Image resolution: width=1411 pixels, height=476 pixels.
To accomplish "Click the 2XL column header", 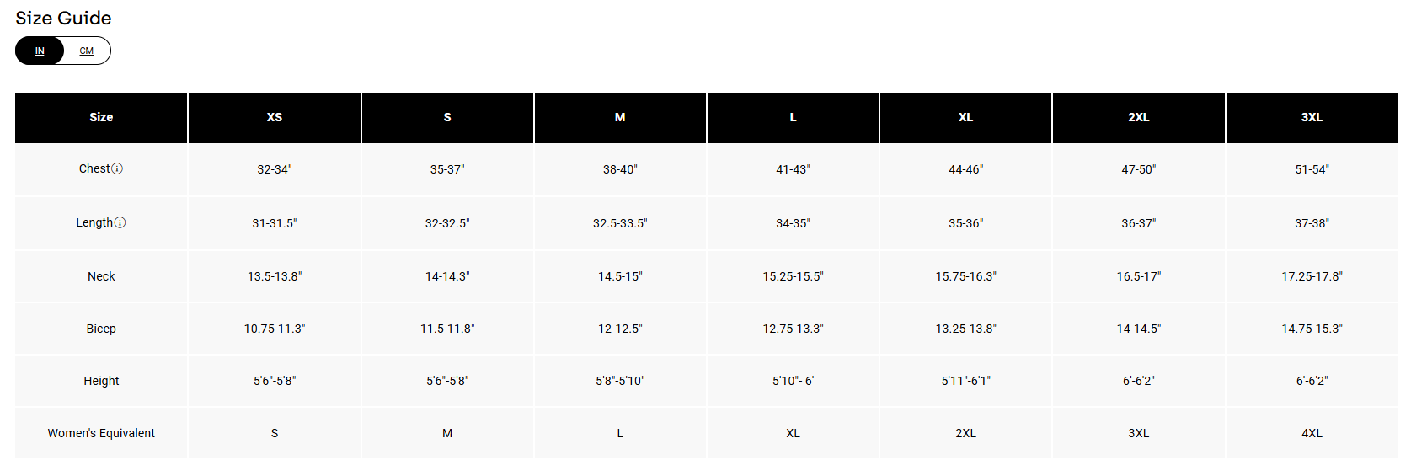I will pyautogui.click(x=1138, y=117).
